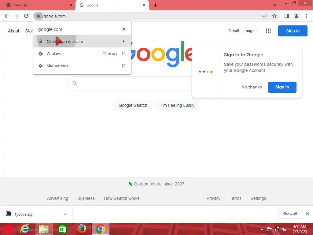Select the Cookies menu entry
313x235 pixels.
click(x=82, y=54)
